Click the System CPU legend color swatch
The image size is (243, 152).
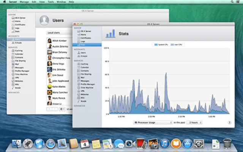pyautogui.click(x=156, y=45)
